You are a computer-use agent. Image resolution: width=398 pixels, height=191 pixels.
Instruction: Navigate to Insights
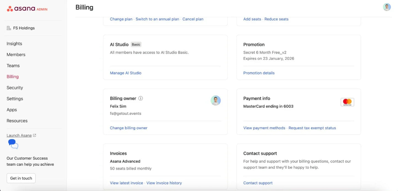(14, 43)
